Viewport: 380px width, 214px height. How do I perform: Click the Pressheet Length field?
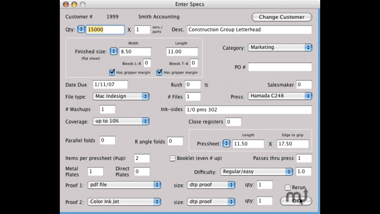(x=249, y=144)
